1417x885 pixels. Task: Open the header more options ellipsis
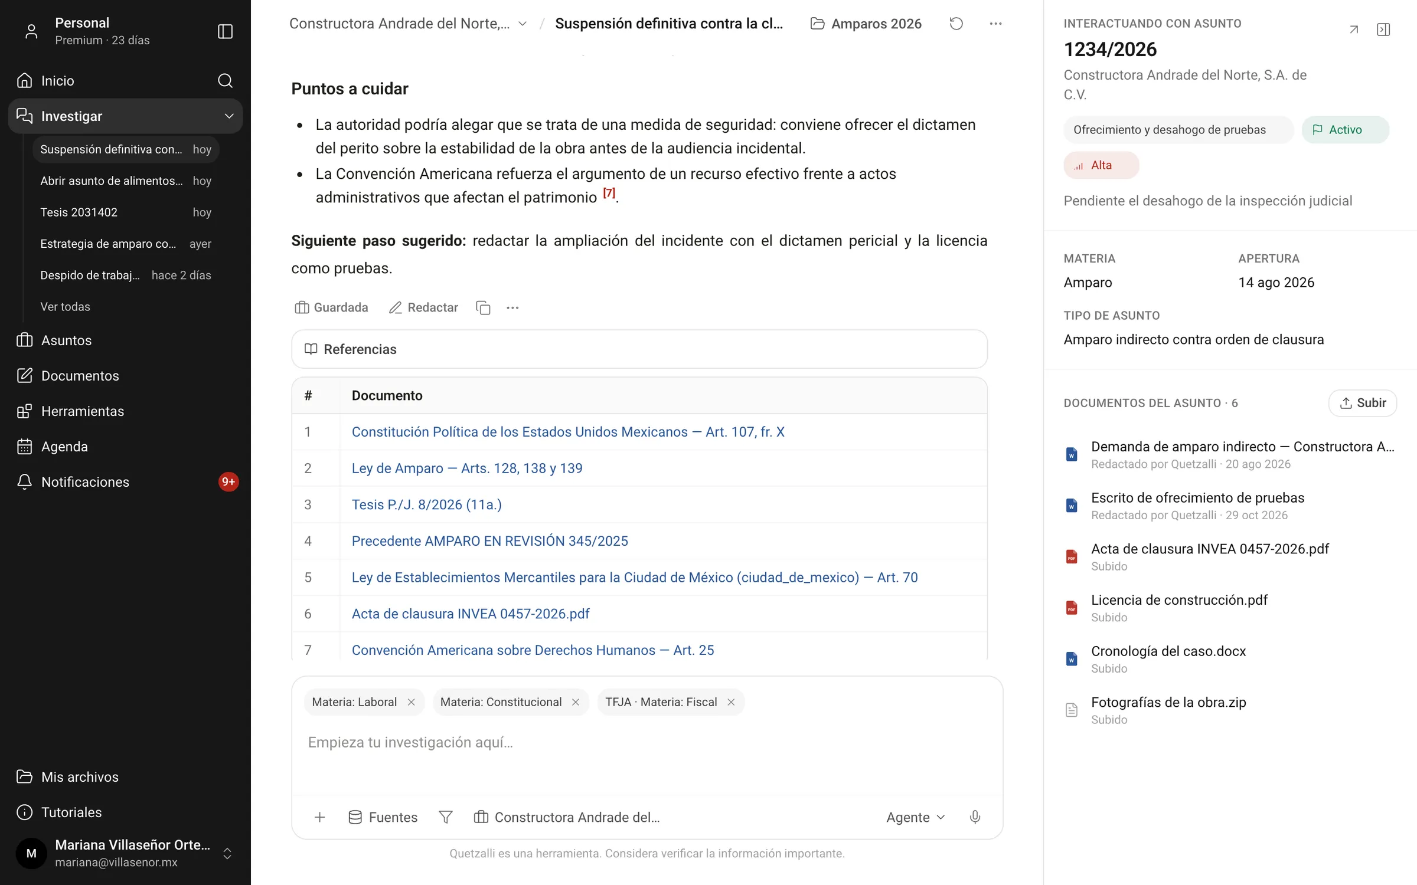pyautogui.click(x=995, y=24)
